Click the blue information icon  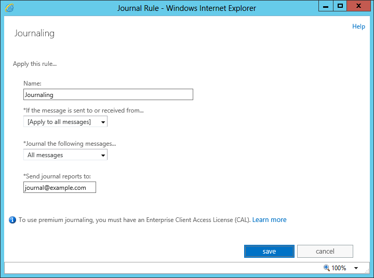(12, 220)
